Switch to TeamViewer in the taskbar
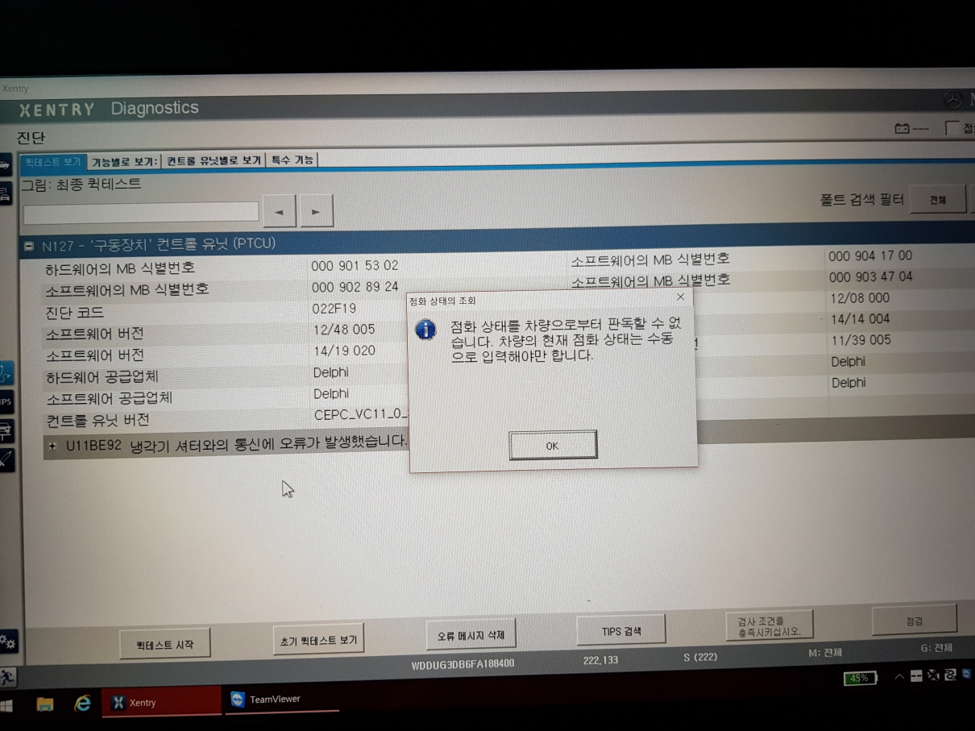 click(280, 700)
